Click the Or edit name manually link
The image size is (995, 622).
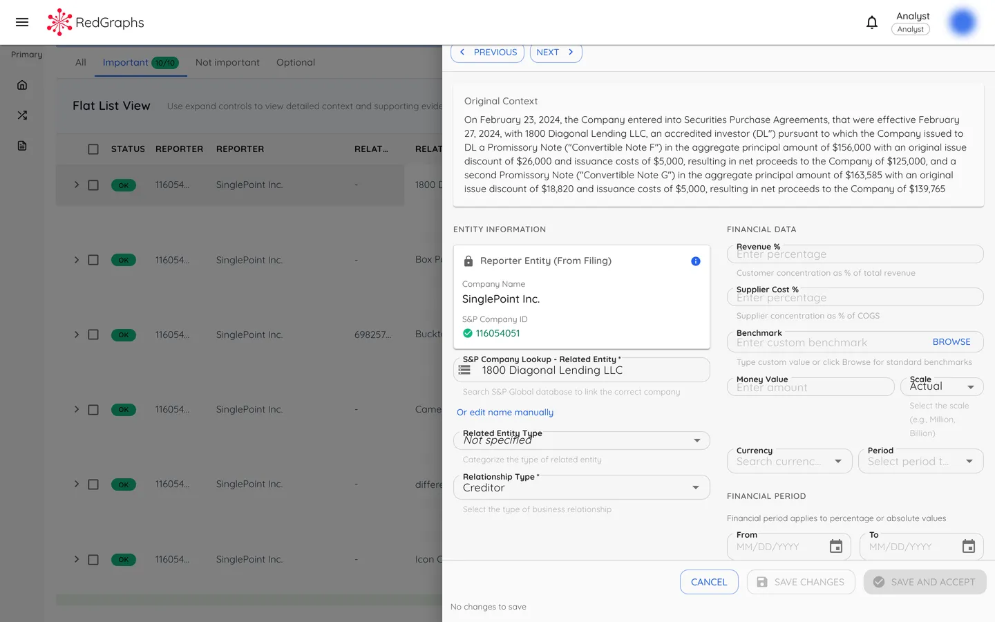[505, 412]
